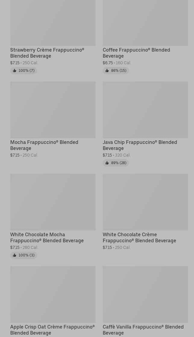Select Mocha Frappuccino Blended Beverage title
This screenshot has height=337, width=194.
(44, 145)
